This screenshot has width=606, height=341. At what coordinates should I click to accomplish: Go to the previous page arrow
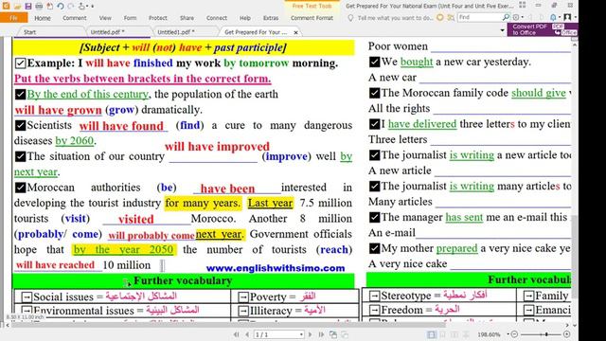pyautogui.click(x=247, y=334)
